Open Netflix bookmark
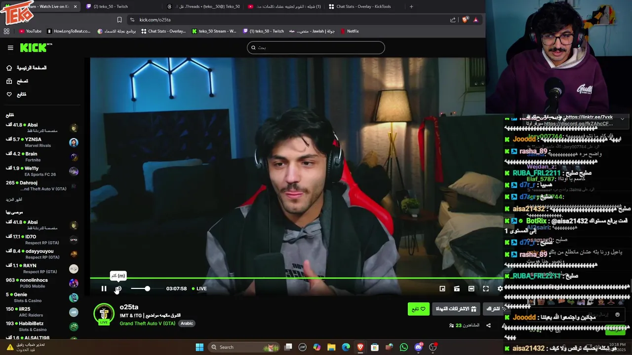 (x=350, y=31)
